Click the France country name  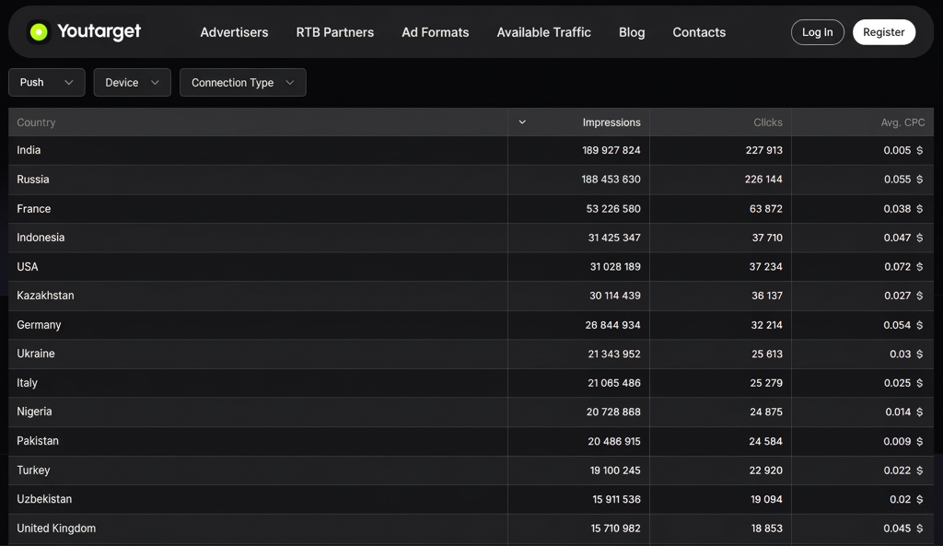point(34,209)
